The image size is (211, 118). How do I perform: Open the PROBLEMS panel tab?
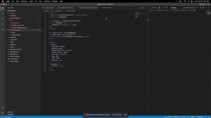click(154, 8)
